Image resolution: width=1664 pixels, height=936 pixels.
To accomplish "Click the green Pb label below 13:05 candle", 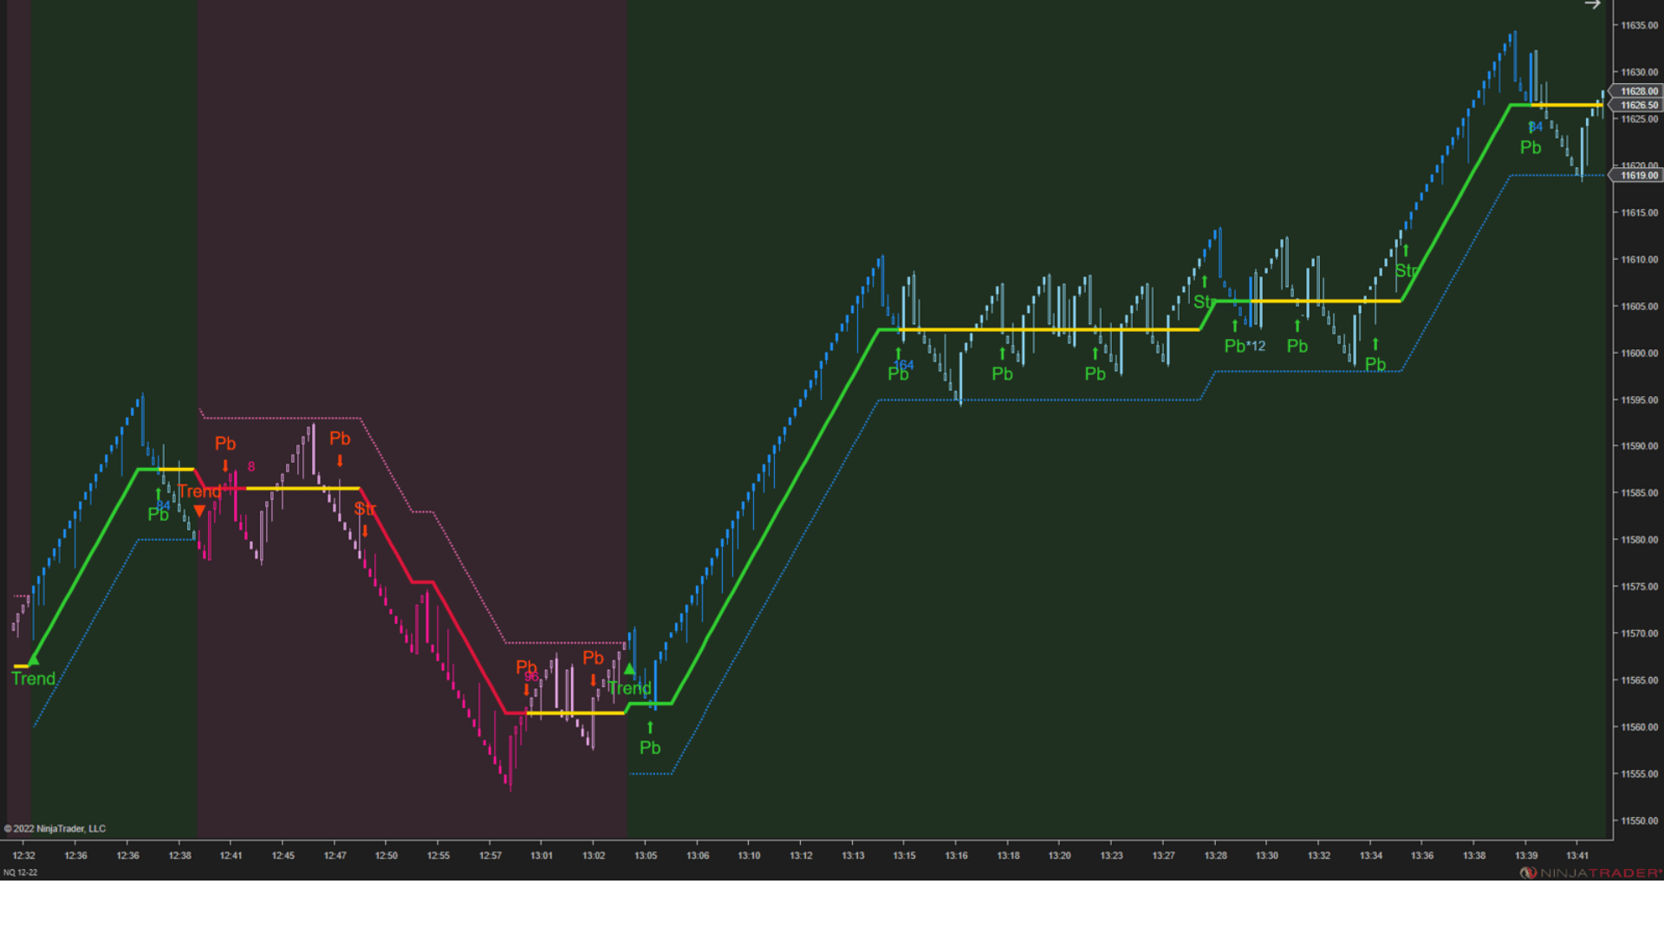I will tap(650, 748).
